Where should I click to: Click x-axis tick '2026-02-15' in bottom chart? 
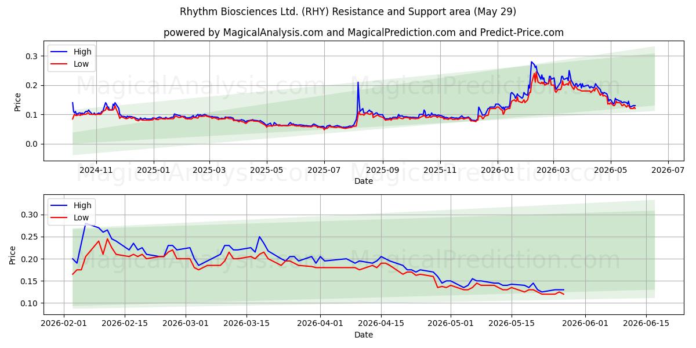click(125, 324)
